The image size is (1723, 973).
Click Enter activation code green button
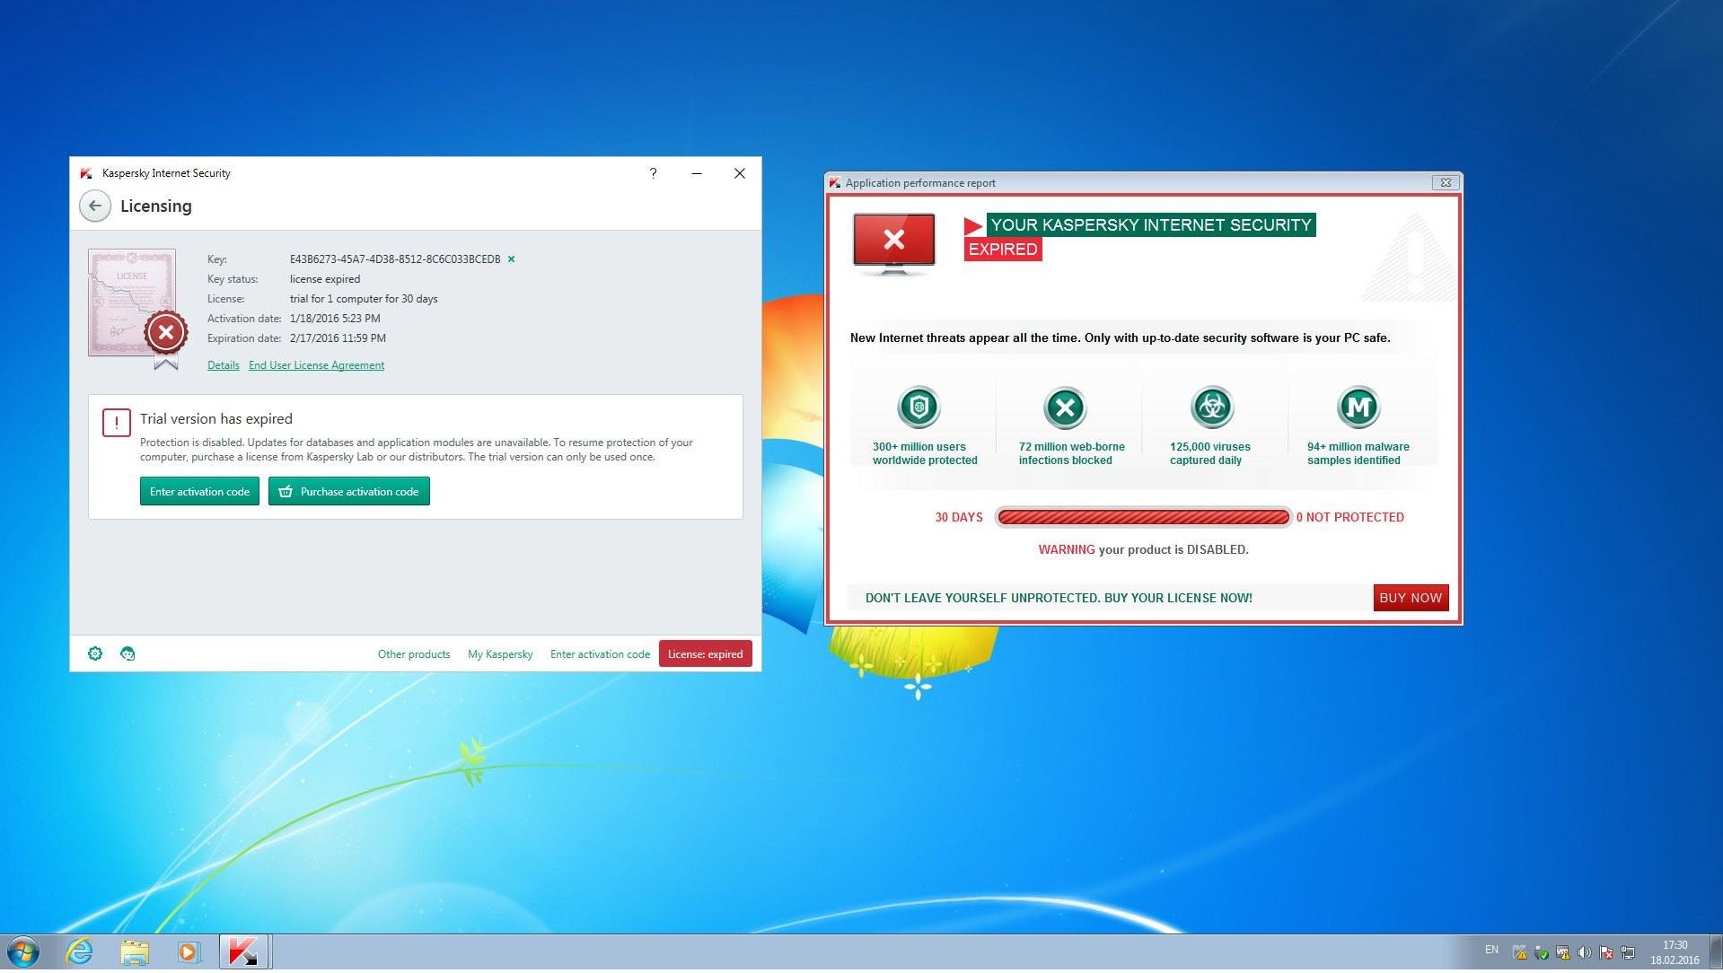(x=199, y=491)
